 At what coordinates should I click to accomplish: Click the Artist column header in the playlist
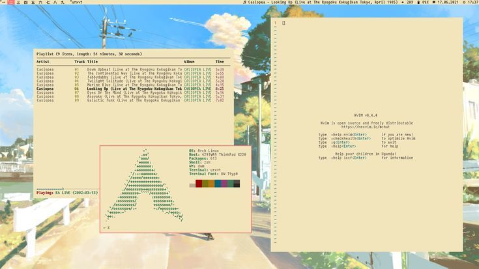click(43, 62)
